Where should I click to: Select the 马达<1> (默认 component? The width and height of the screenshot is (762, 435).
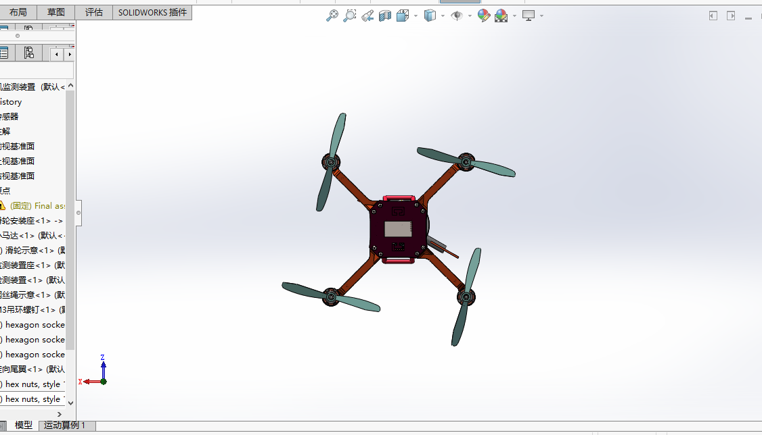point(32,235)
